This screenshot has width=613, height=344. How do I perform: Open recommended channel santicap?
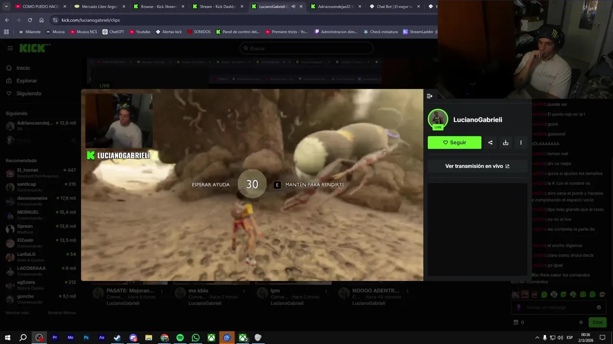tap(41, 187)
